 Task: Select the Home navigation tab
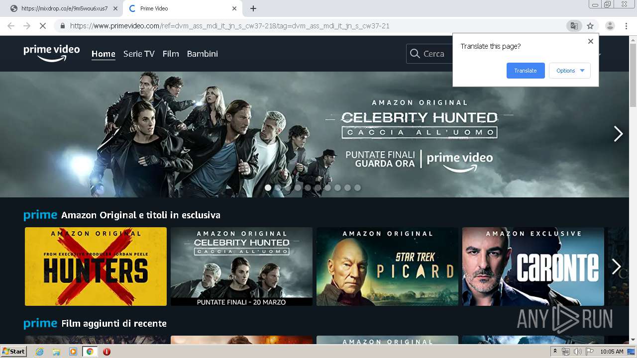[x=104, y=54]
